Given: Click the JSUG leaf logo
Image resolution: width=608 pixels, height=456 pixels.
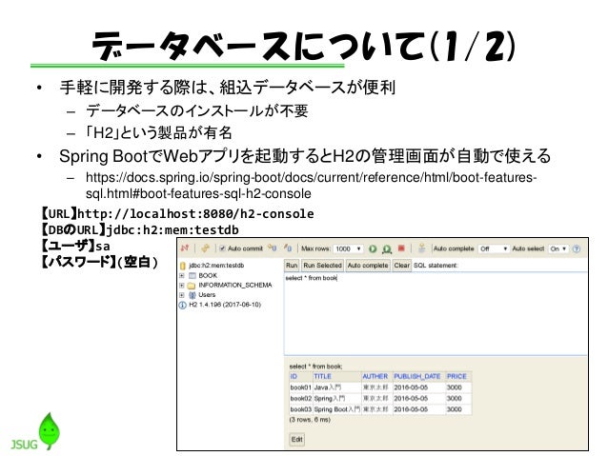Looking at the screenshot, I should pyautogui.click(x=49, y=431).
